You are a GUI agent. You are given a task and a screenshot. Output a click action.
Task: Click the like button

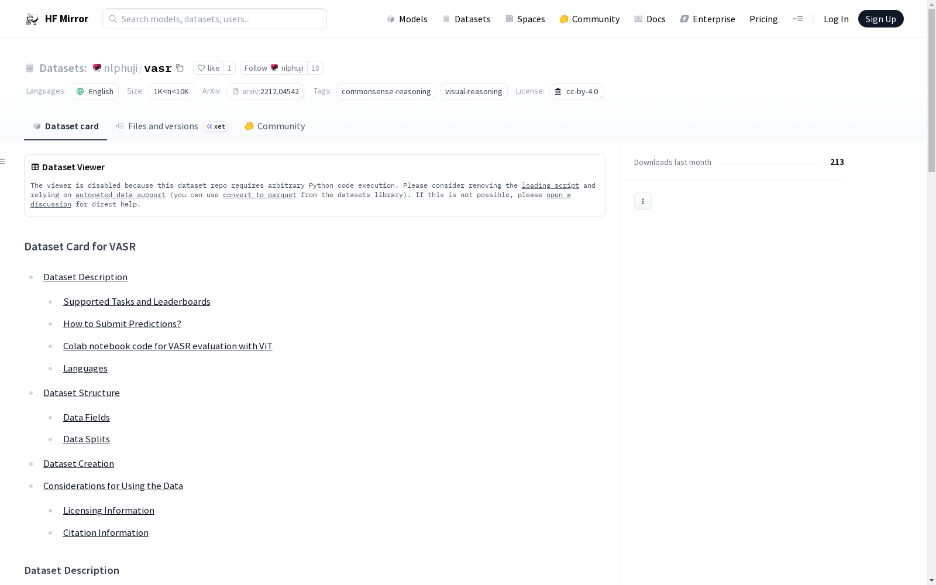click(x=209, y=68)
